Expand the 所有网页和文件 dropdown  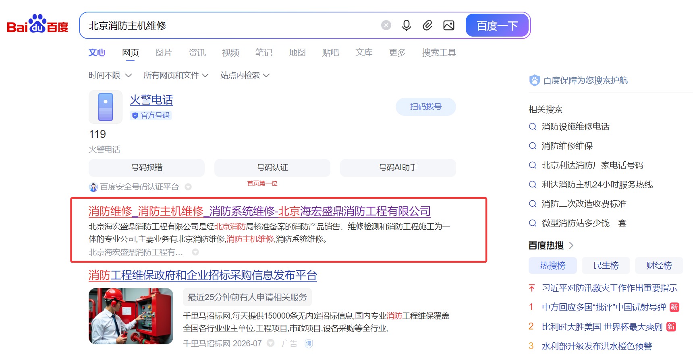pyautogui.click(x=176, y=75)
